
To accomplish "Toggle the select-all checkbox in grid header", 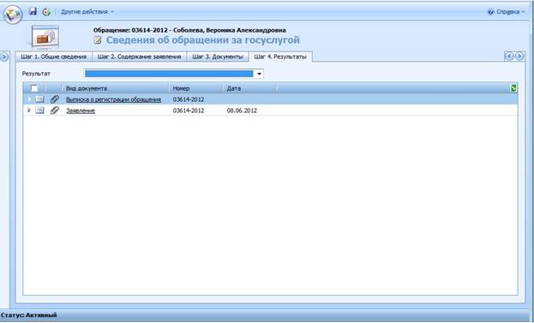I will [x=34, y=88].
